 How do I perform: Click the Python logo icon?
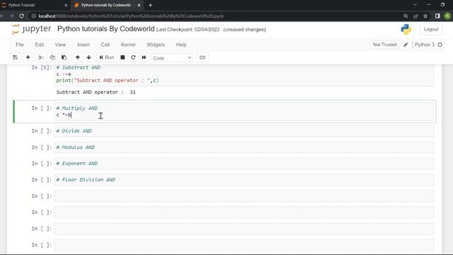pos(406,29)
